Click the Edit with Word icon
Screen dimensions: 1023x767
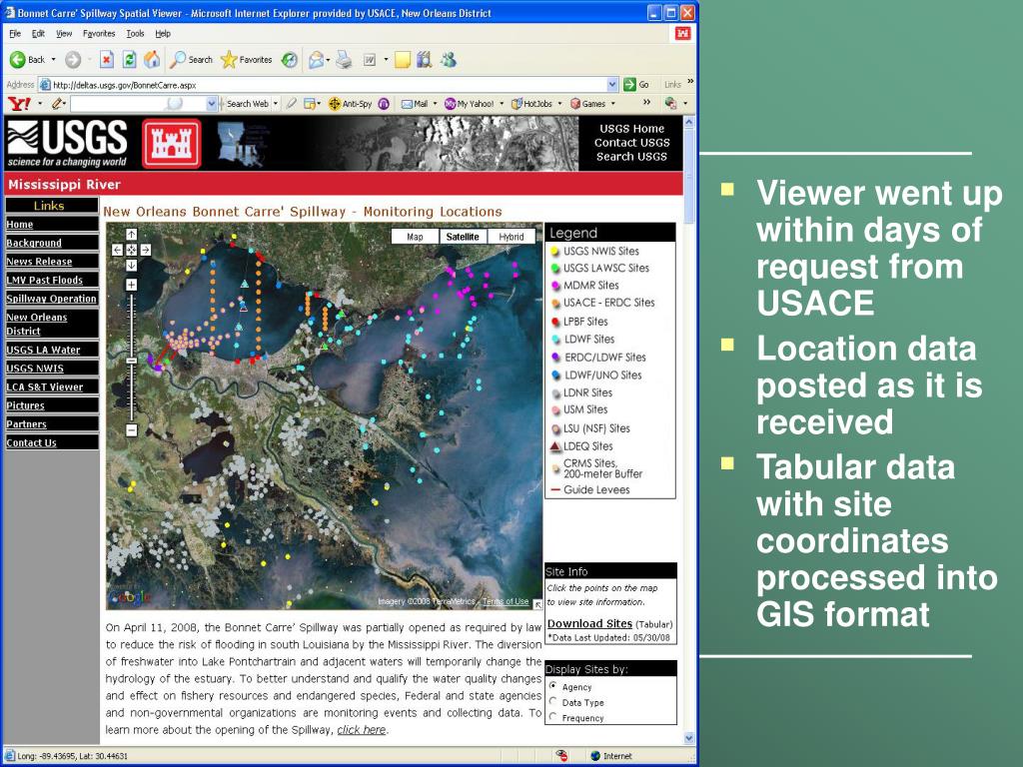point(370,60)
